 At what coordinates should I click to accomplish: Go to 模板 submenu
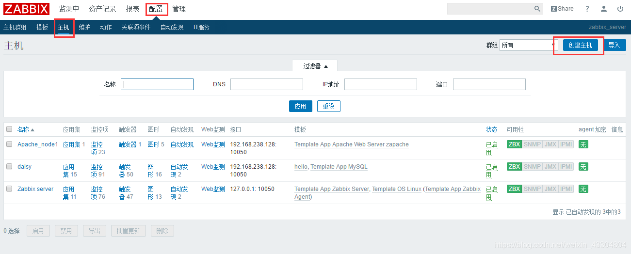42,27
